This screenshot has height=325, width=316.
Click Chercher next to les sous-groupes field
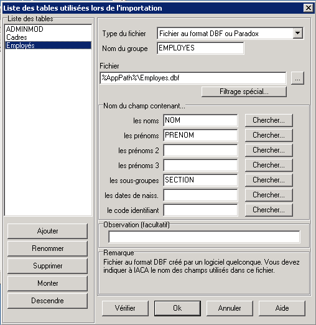pos(269,180)
